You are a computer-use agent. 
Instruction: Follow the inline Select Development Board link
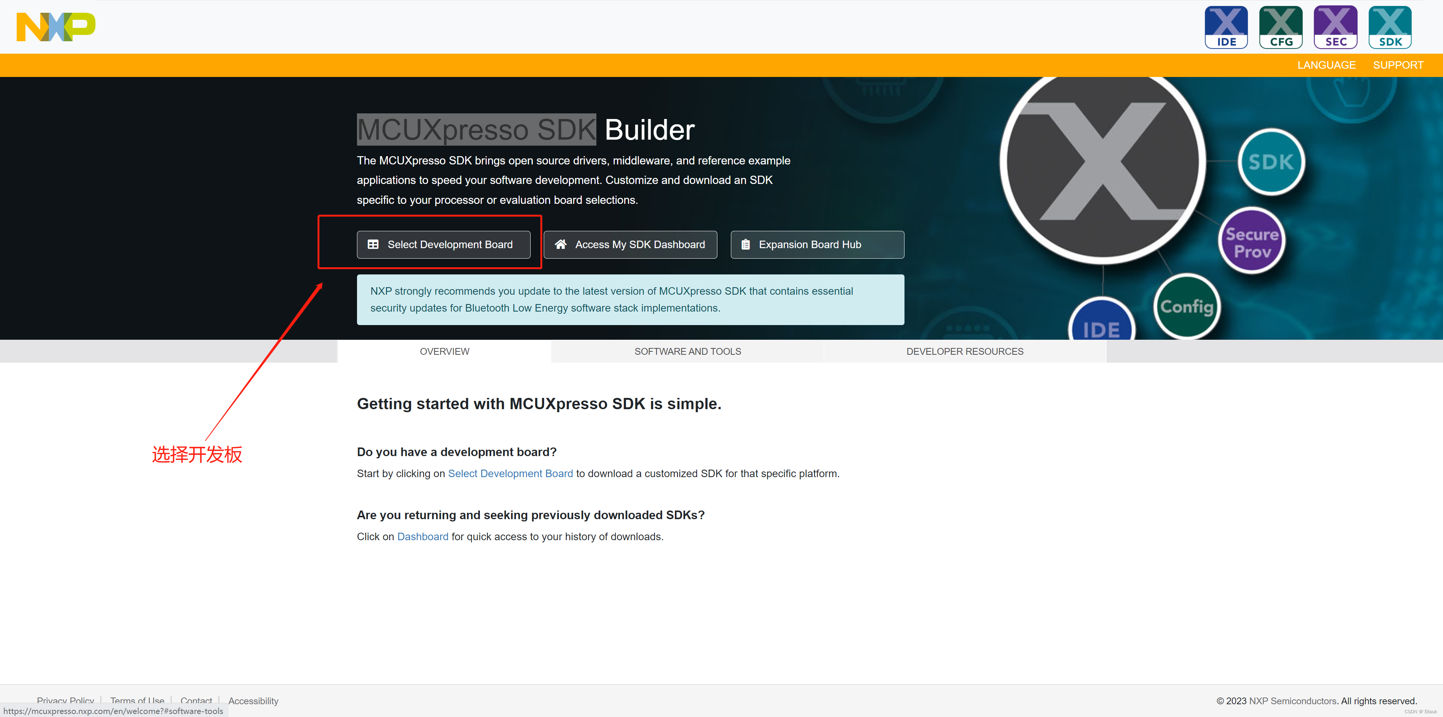point(510,473)
